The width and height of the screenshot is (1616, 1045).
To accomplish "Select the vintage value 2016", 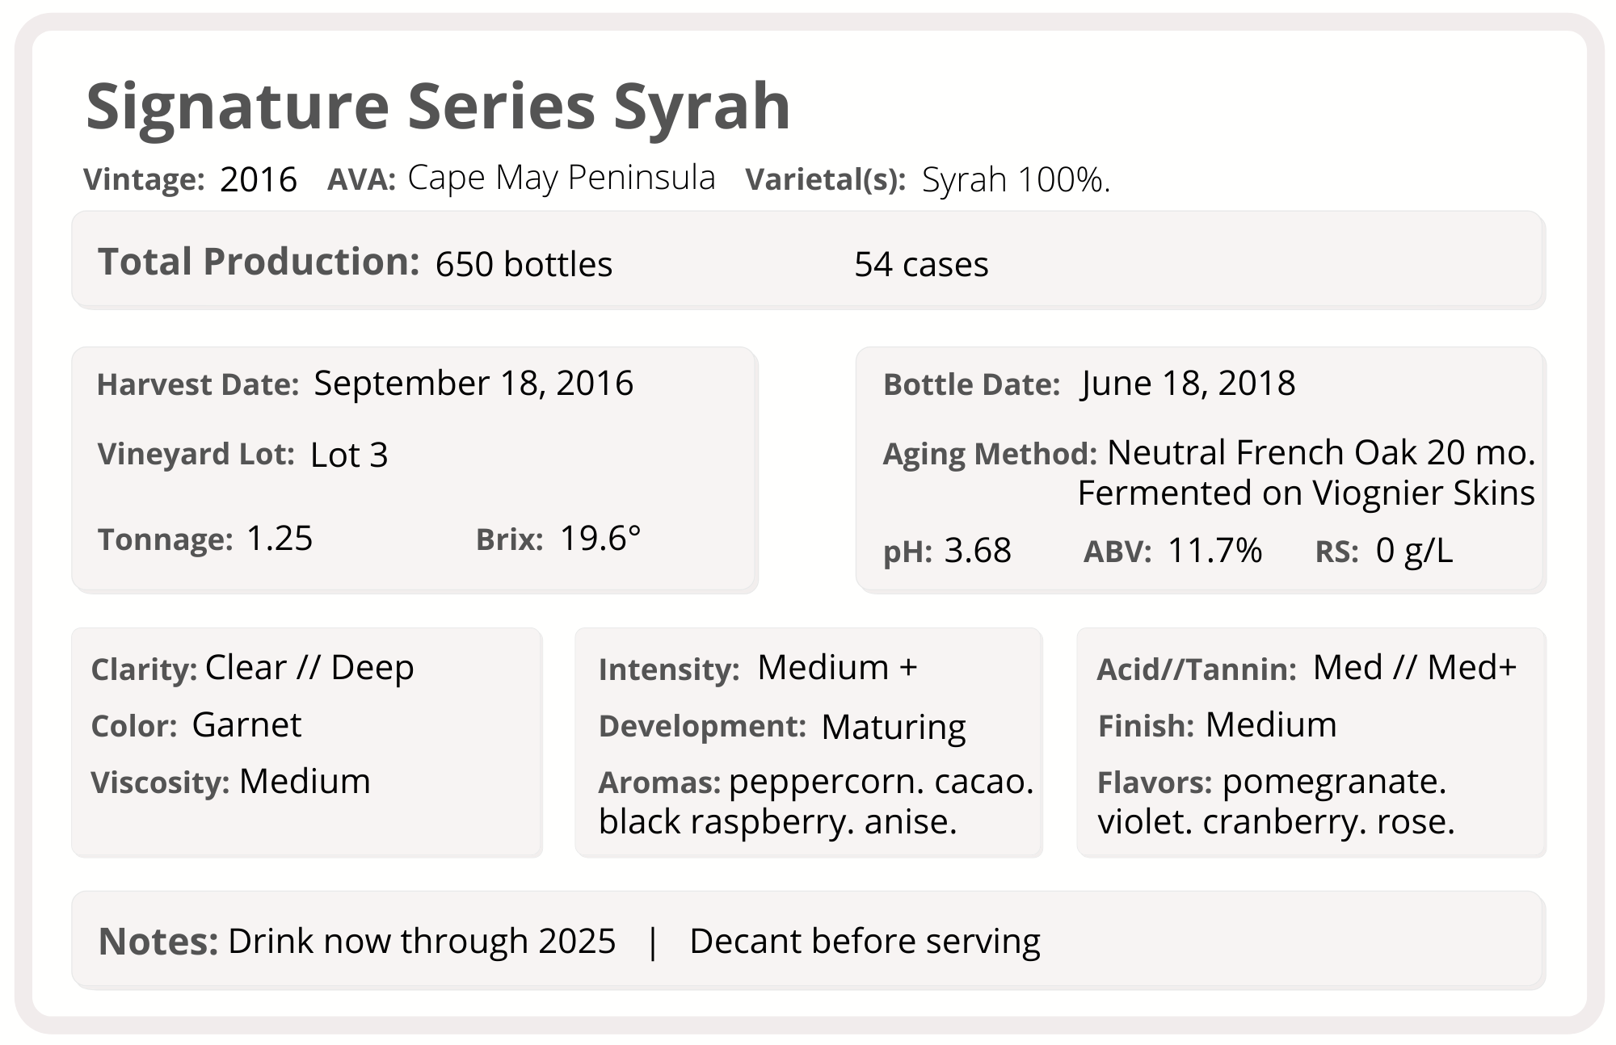I will (x=259, y=179).
